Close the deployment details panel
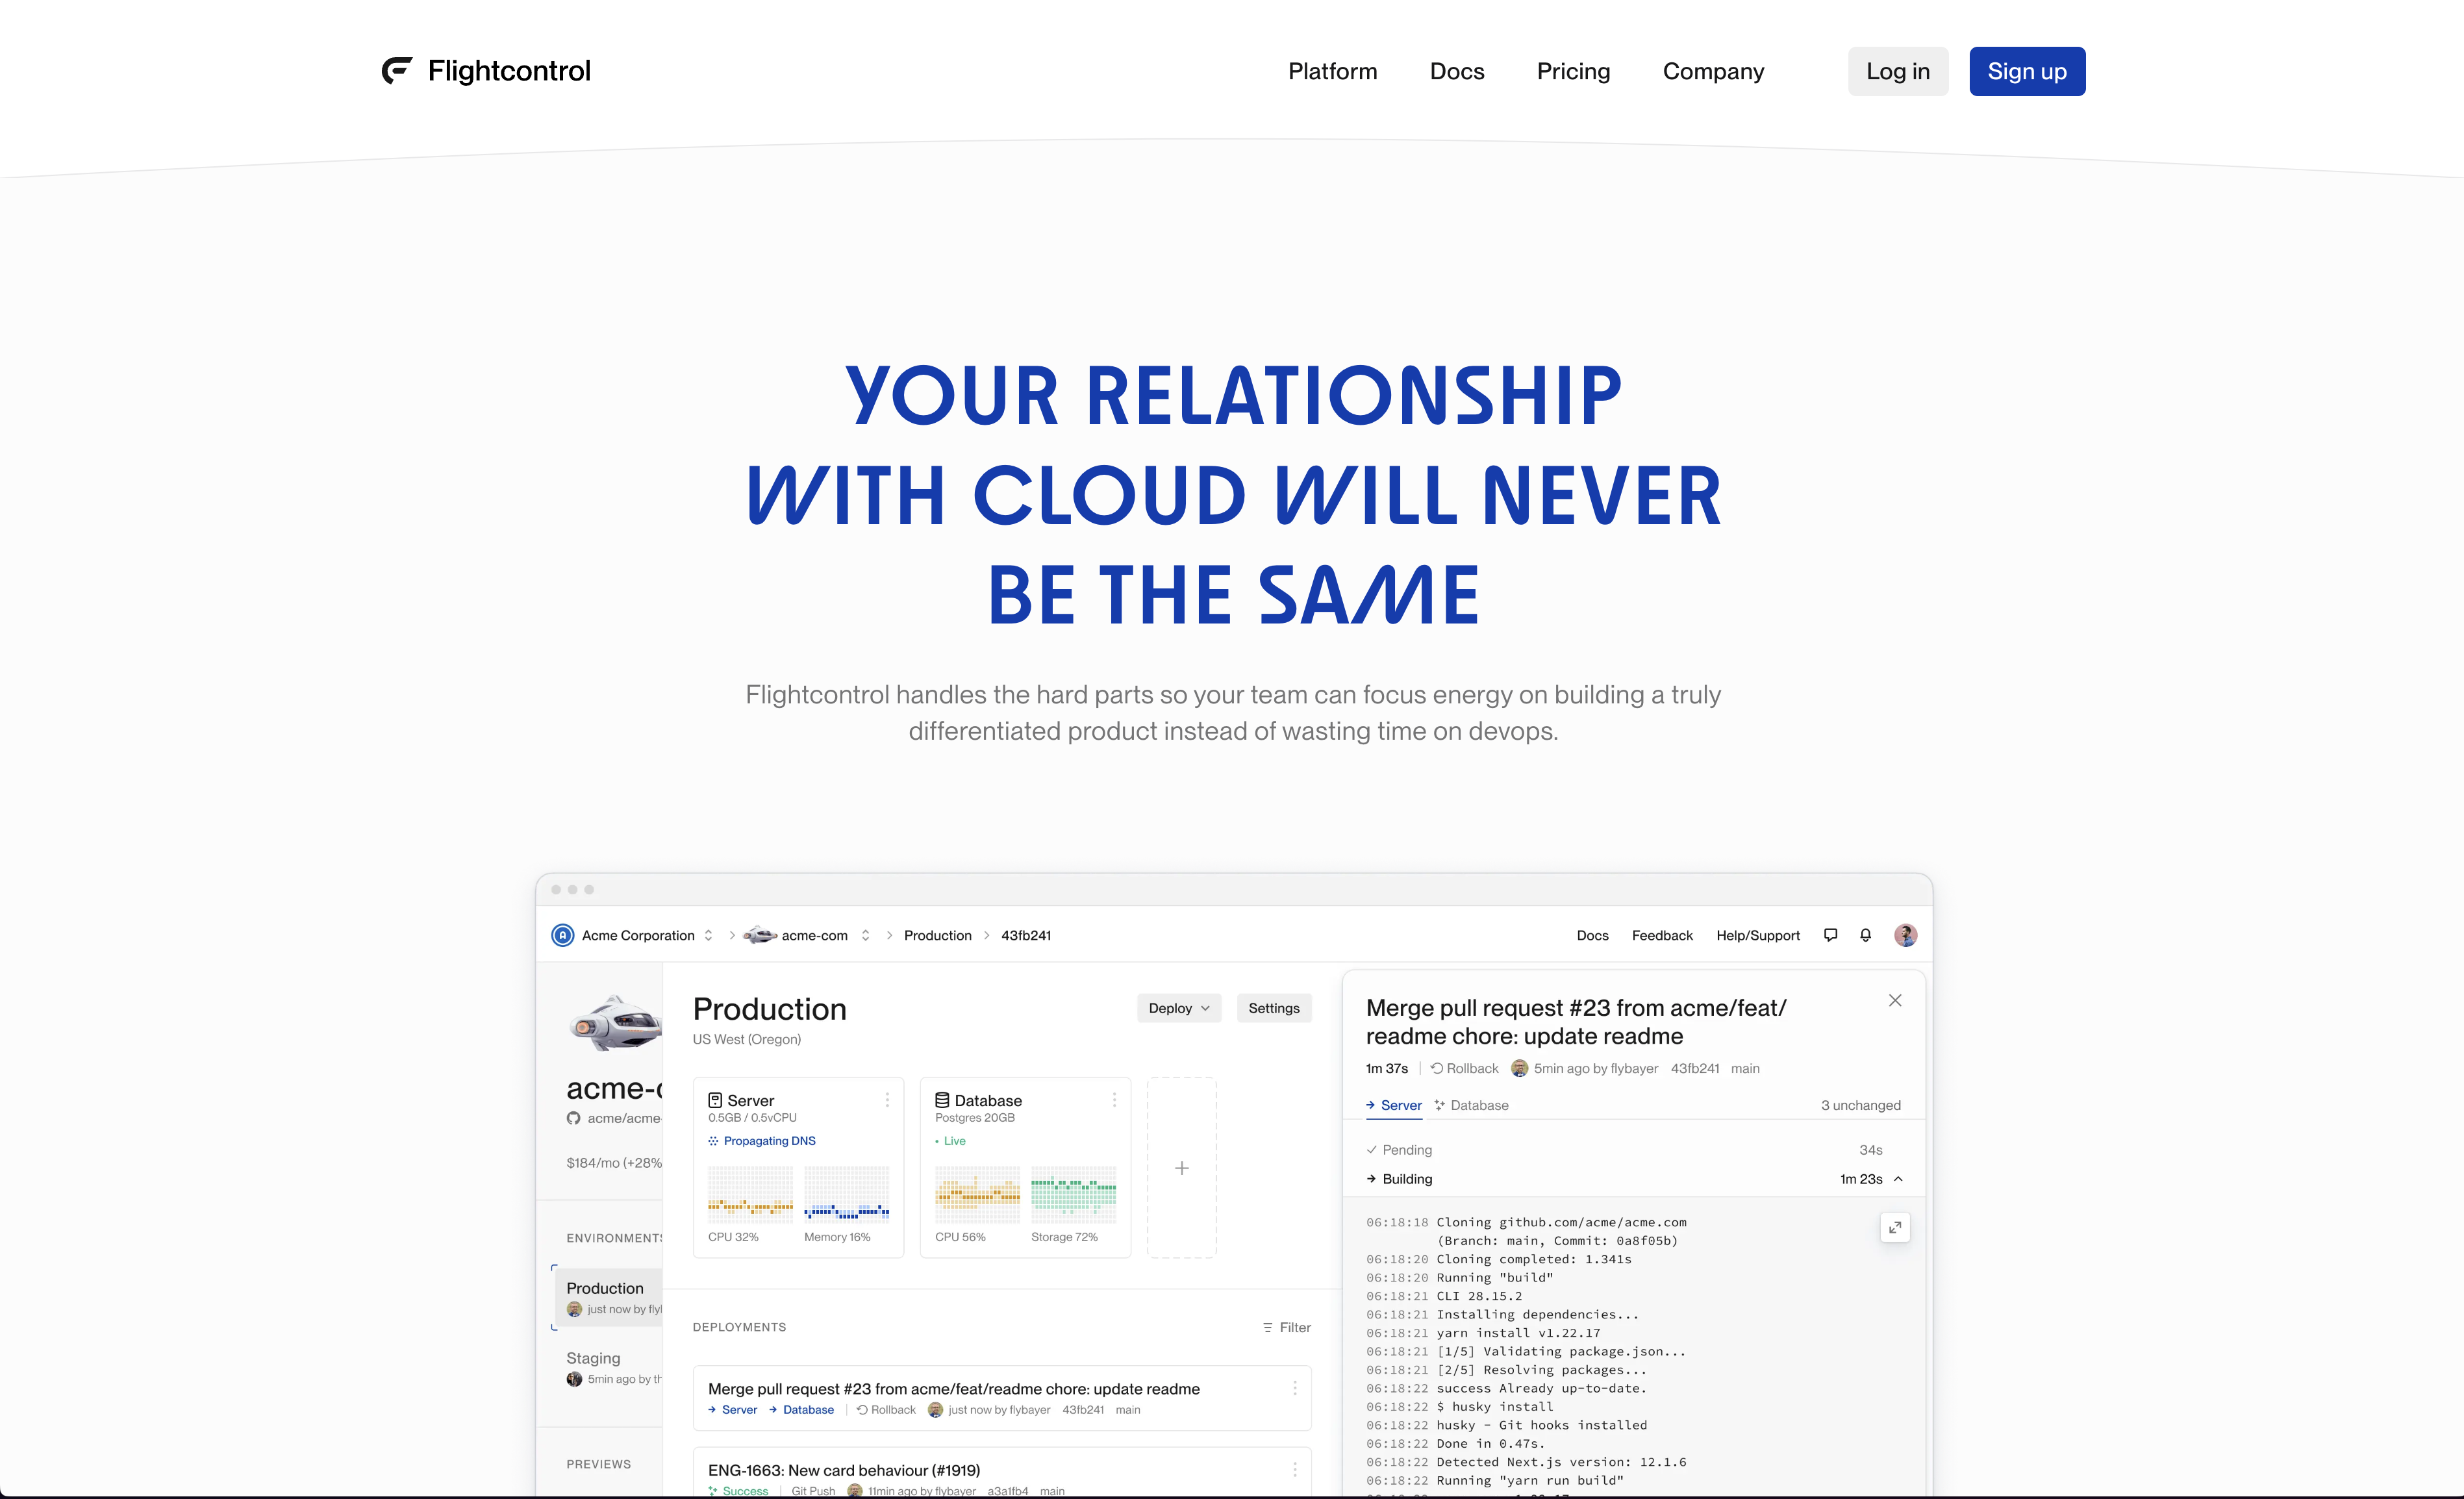This screenshot has width=2464, height=1499. coord(1894,1000)
